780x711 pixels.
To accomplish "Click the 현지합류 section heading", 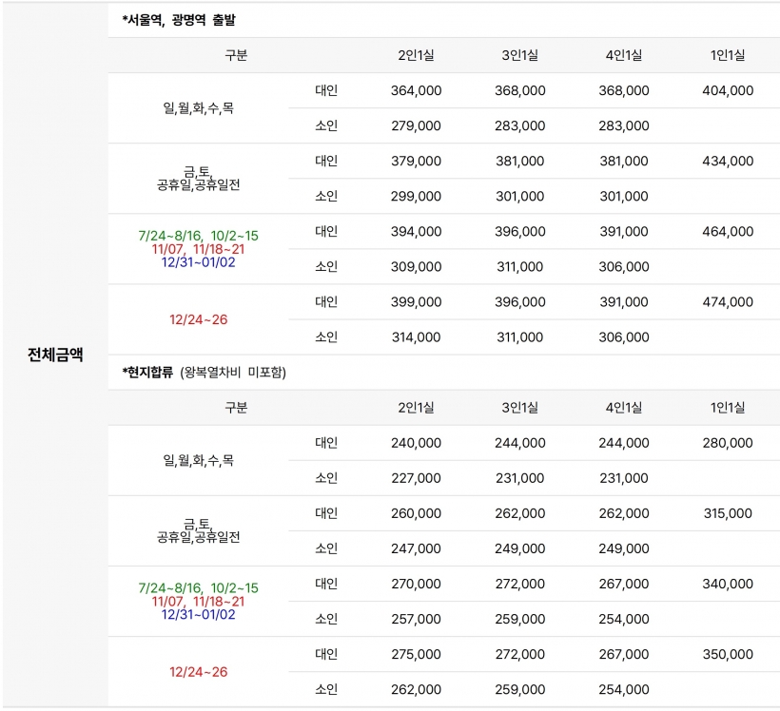I will tap(147, 372).
